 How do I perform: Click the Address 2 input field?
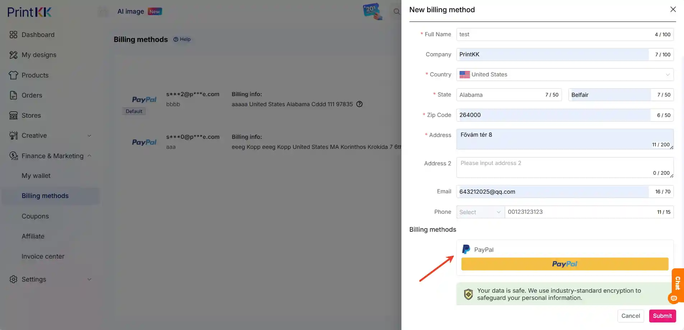point(564,167)
